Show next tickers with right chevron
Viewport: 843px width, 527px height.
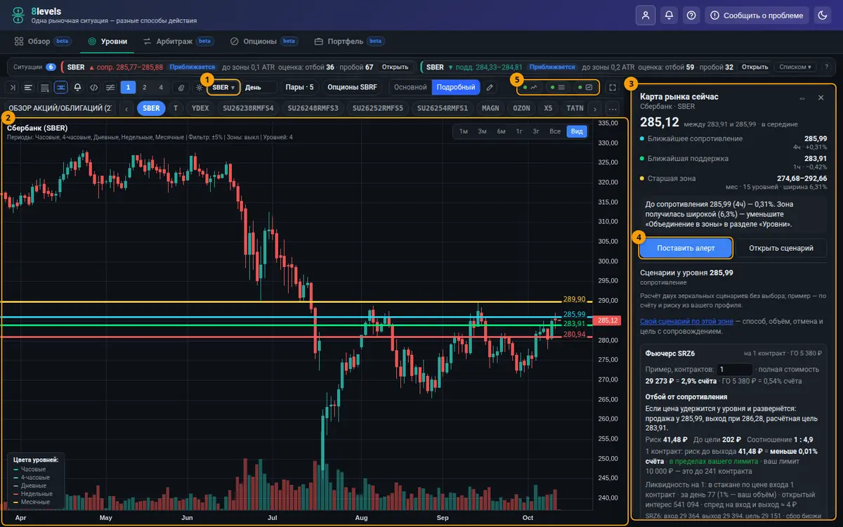pyautogui.click(x=595, y=108)
